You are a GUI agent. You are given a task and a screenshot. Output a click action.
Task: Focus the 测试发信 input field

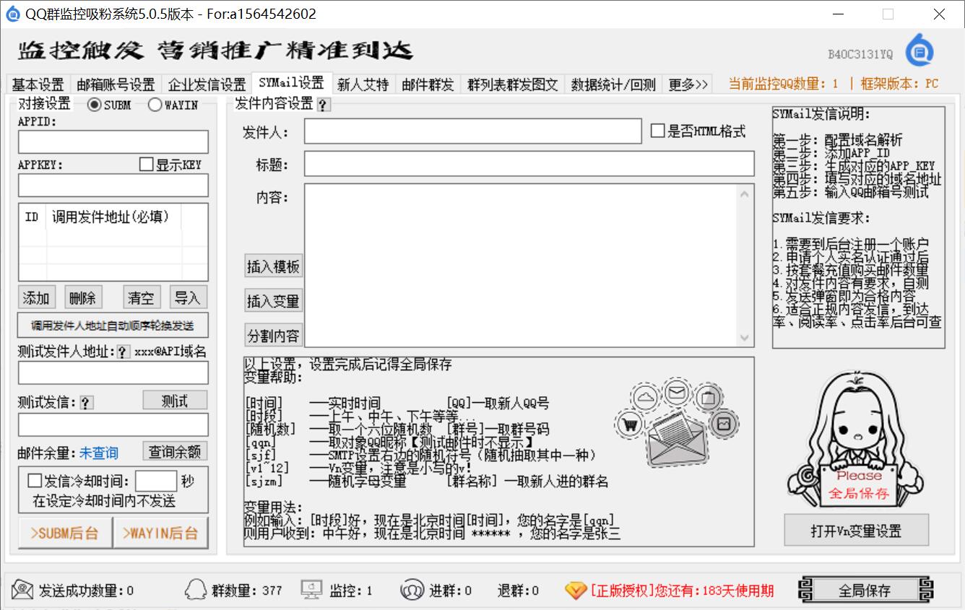tap(113, 424)
